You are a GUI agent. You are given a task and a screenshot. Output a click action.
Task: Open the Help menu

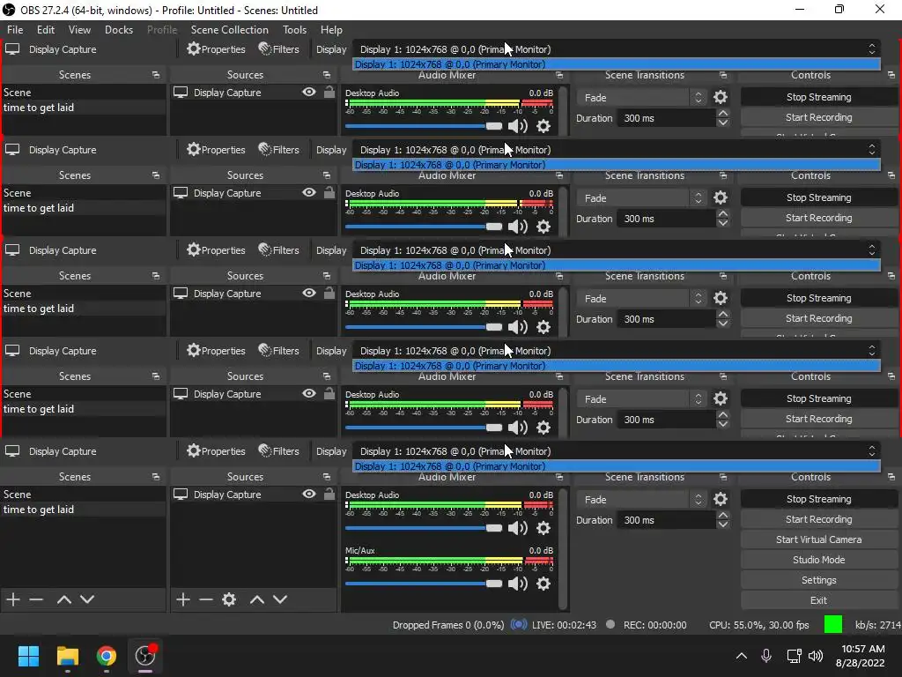[331, 29]
